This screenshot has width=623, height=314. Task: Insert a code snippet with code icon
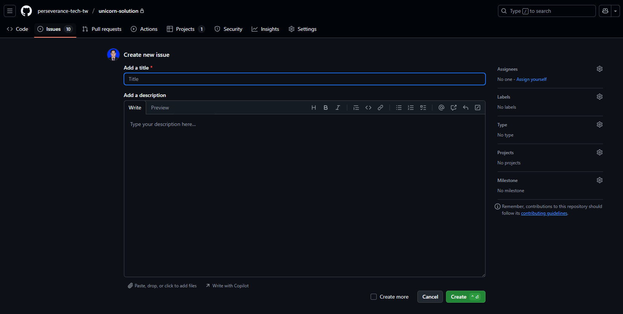point(368,108)
